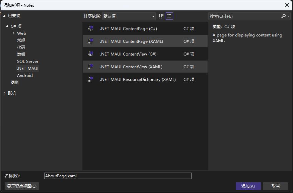Click the 名称(N) label
Screen dimensions: 293x193
pyautogui.click(x=12, y=176)
